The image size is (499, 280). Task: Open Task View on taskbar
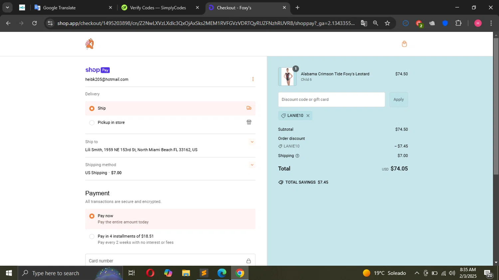click(x=132, y=273)
